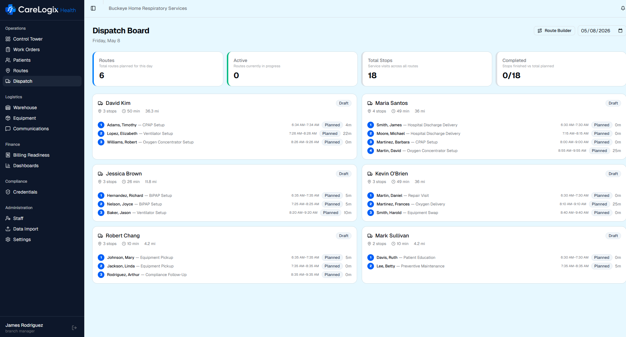Click the Dispatch truck icon in sidebar

coord(8,81)
